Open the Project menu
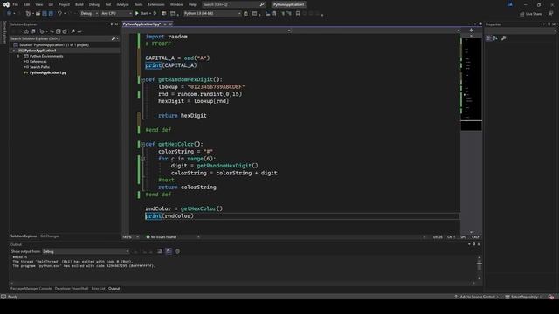This screenshot has width=559, height=314. pos(64,4)
